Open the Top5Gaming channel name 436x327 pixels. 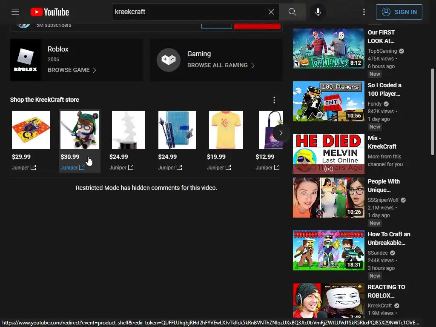382,51
